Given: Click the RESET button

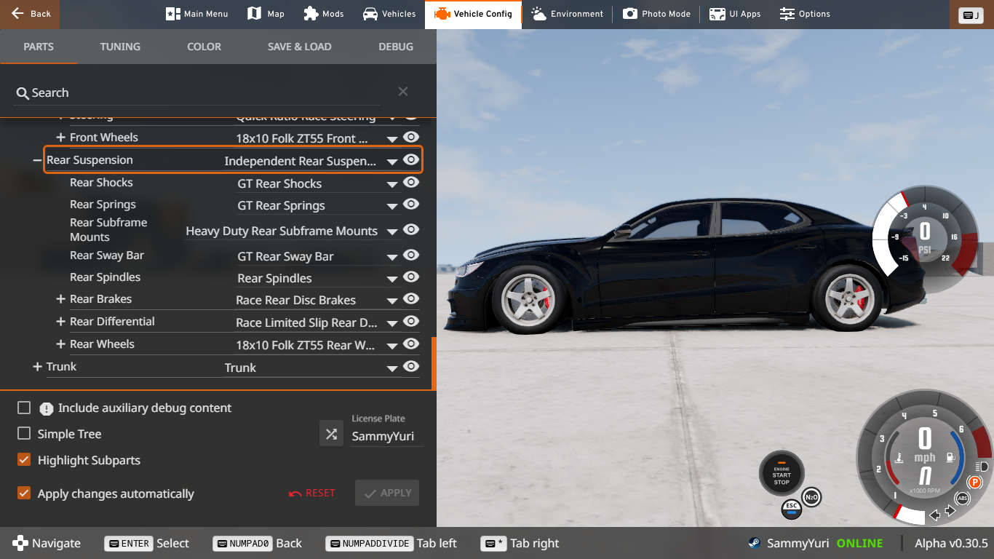Looking at the screenshot, I should [x=311, y=493].
